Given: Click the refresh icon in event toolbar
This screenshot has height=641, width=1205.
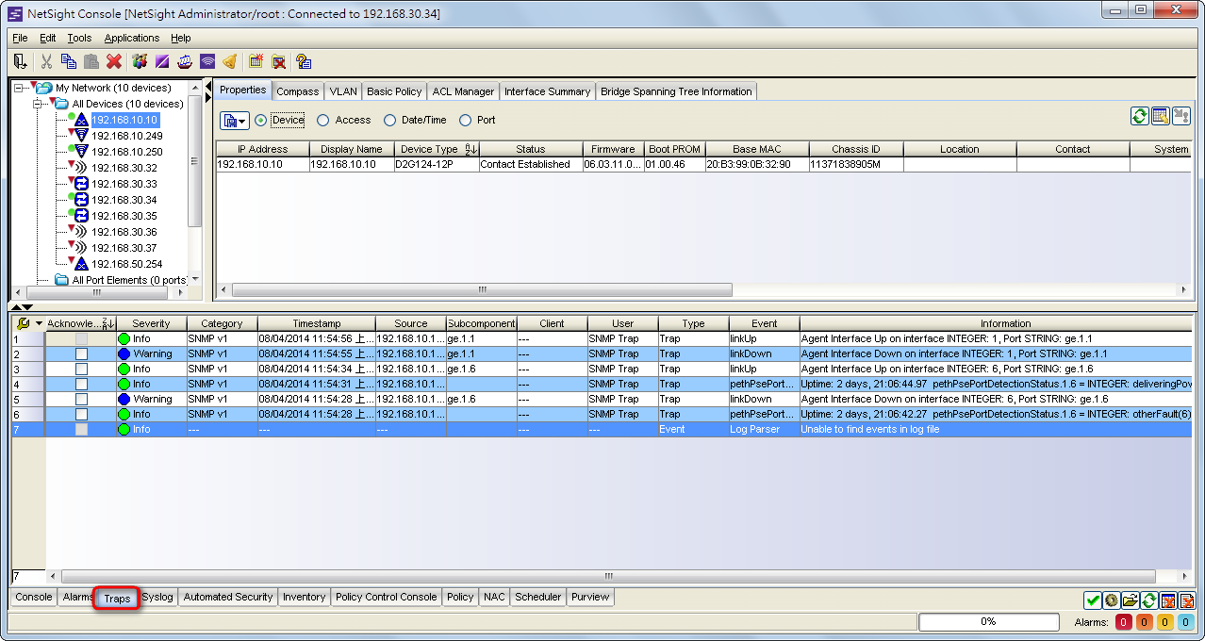Looking at the screenshot, I should [1149, 600].
